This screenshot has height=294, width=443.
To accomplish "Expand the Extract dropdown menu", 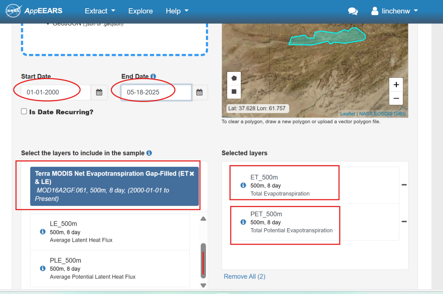I will 100,11.
